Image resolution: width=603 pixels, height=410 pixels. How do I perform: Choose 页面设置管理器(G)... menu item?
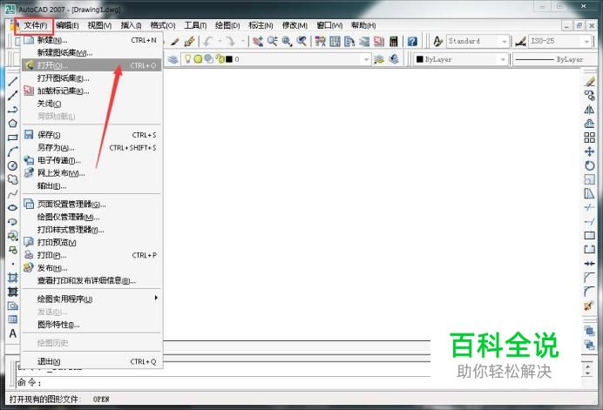[91, 204]
